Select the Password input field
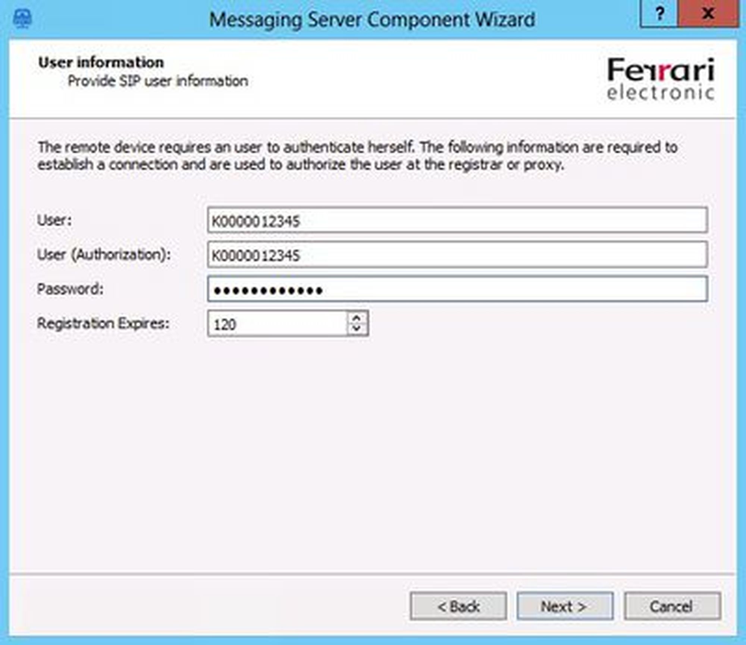 click(457, 289)
